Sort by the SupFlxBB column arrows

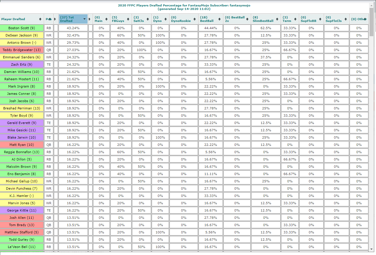click(x=321, y=19)
